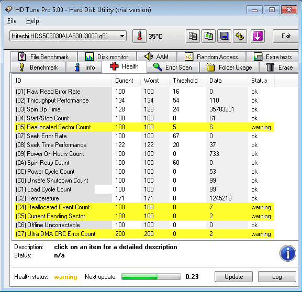Switch to the Folder Usage tab

click(x=229, y=67)
